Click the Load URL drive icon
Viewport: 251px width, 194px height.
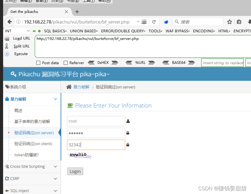coord(7,39)
